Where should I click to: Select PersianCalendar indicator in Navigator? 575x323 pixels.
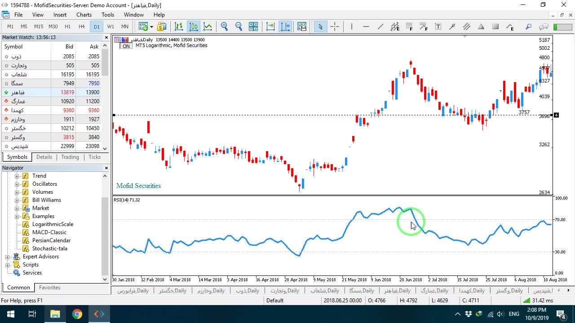tap(51, 240)
